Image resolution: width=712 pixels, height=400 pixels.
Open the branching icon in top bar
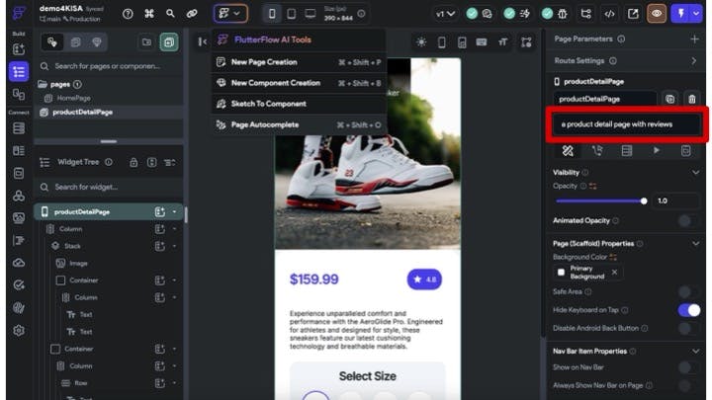pyautogui.click(x=585, y=14)
